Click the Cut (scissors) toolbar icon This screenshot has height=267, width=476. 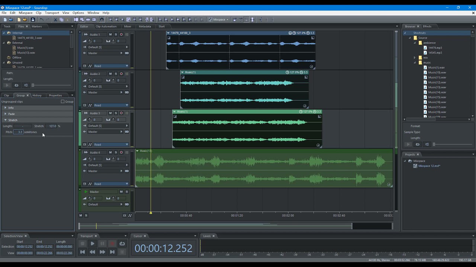pyautogui.click(x=56, y=20)
